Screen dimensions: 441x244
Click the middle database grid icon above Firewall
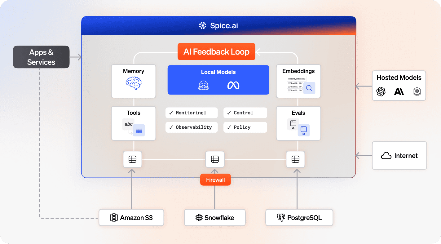[215, 159]
